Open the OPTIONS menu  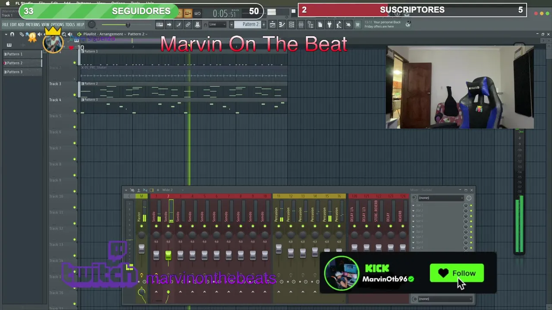click(57, 25)
